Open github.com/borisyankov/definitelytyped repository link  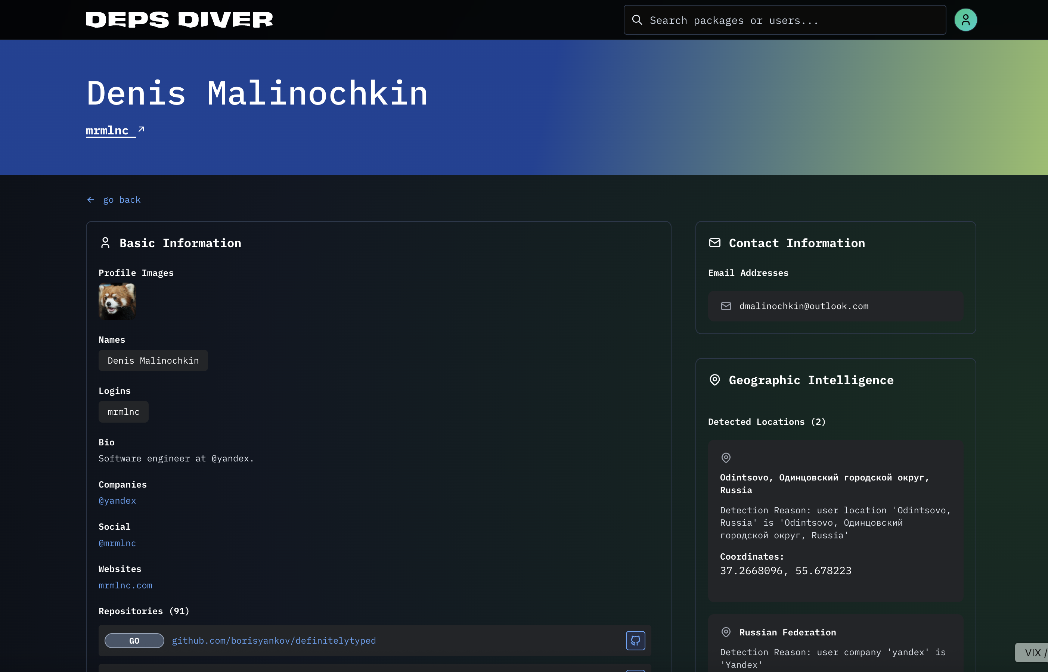(274, 640)
